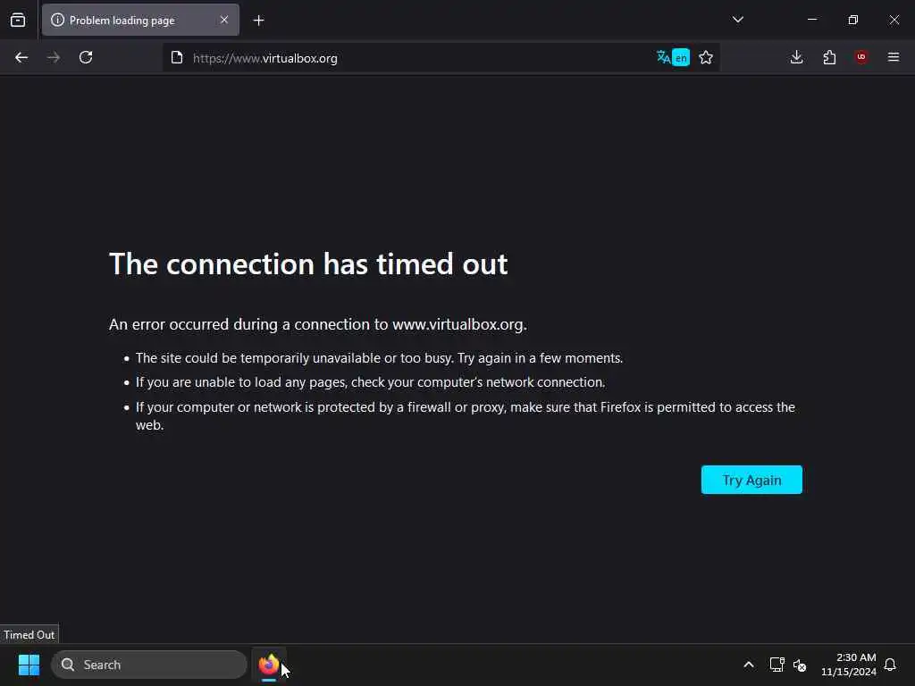Open the uBlock Origin extension icon
The image size is (915, 686).
pyautogui.click(x=861, y=57)
